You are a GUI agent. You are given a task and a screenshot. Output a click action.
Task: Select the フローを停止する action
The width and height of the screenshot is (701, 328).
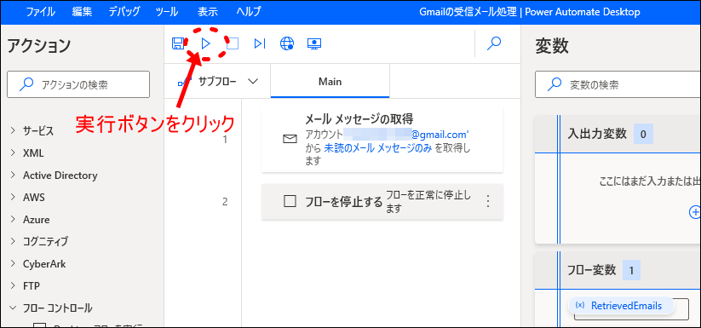[x=382, y=202]
